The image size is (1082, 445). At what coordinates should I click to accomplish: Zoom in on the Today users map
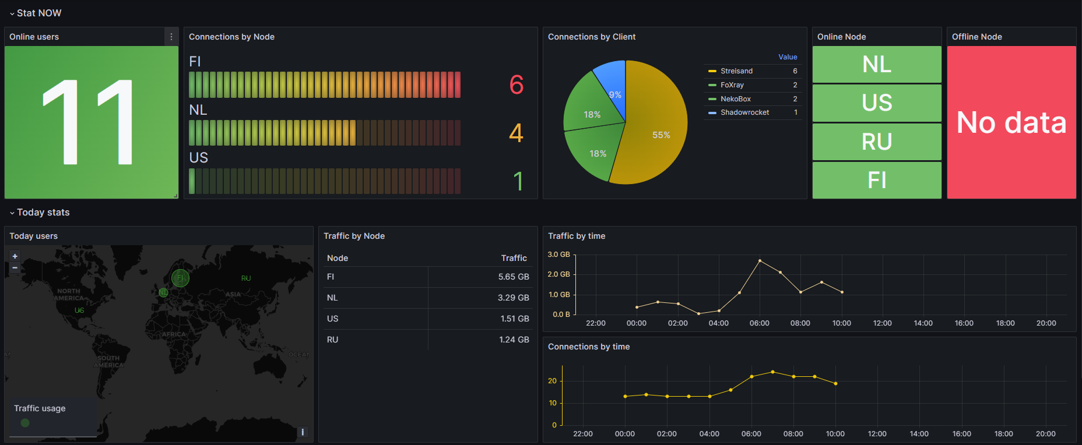15,256
